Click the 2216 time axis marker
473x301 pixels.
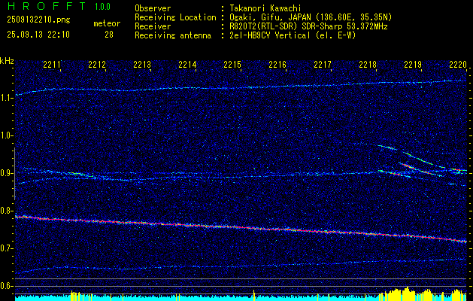[277, 64]
